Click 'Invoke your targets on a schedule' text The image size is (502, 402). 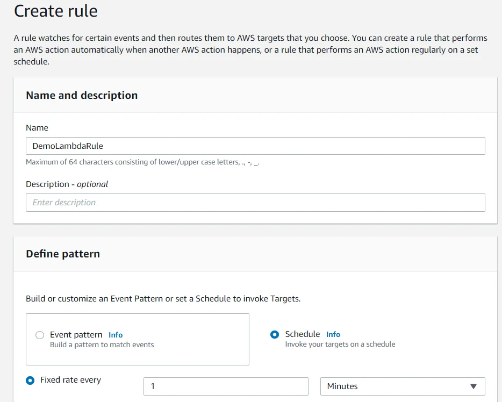click(x=340, y=344)
